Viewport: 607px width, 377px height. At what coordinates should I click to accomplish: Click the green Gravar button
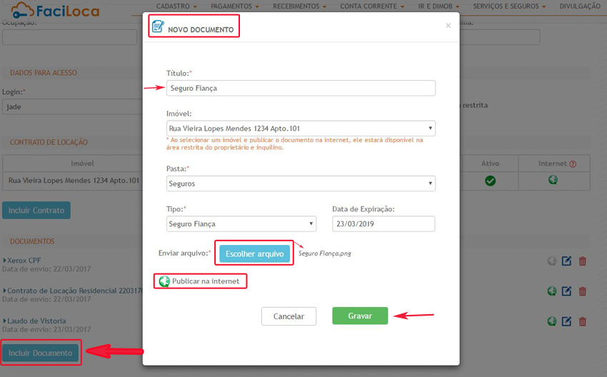[360, 316]
